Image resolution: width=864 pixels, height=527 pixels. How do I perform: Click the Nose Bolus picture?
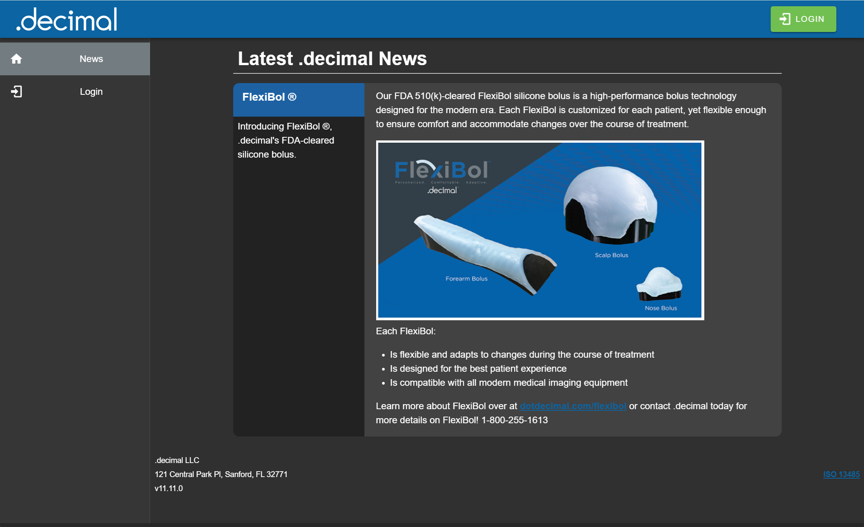[x=659, y=284]
